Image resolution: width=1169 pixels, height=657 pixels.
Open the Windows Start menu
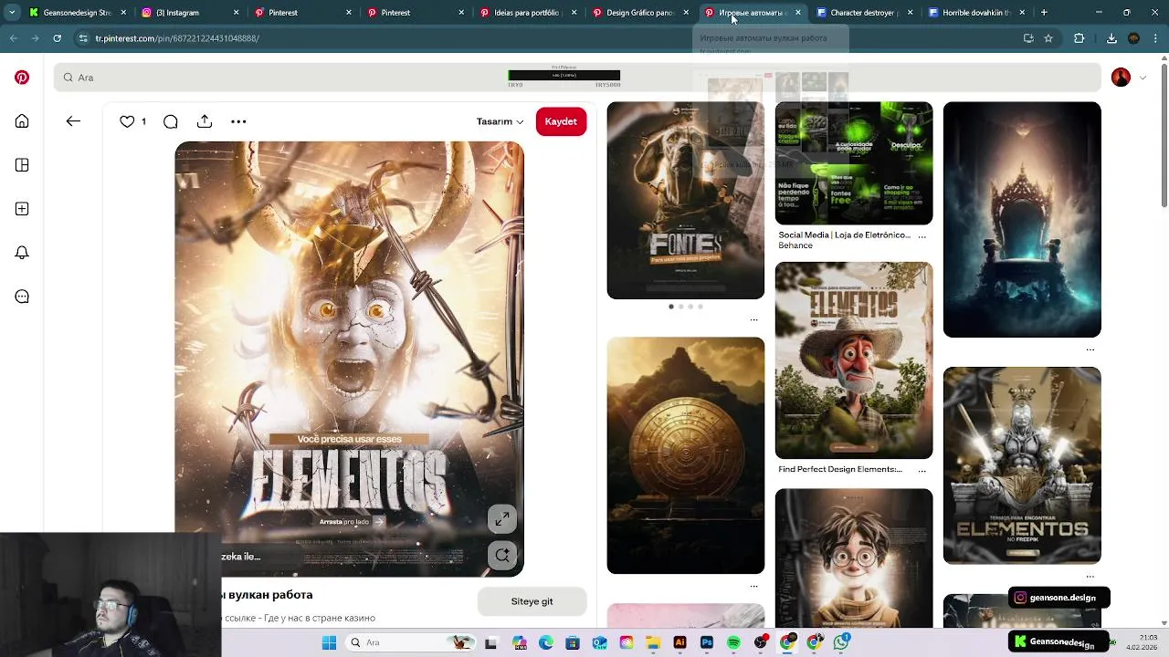click(x=329, y=642)
